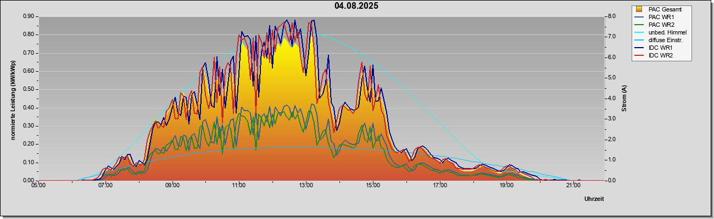Click the diffuse Einstr. legend entry

[x=661, y=40]
